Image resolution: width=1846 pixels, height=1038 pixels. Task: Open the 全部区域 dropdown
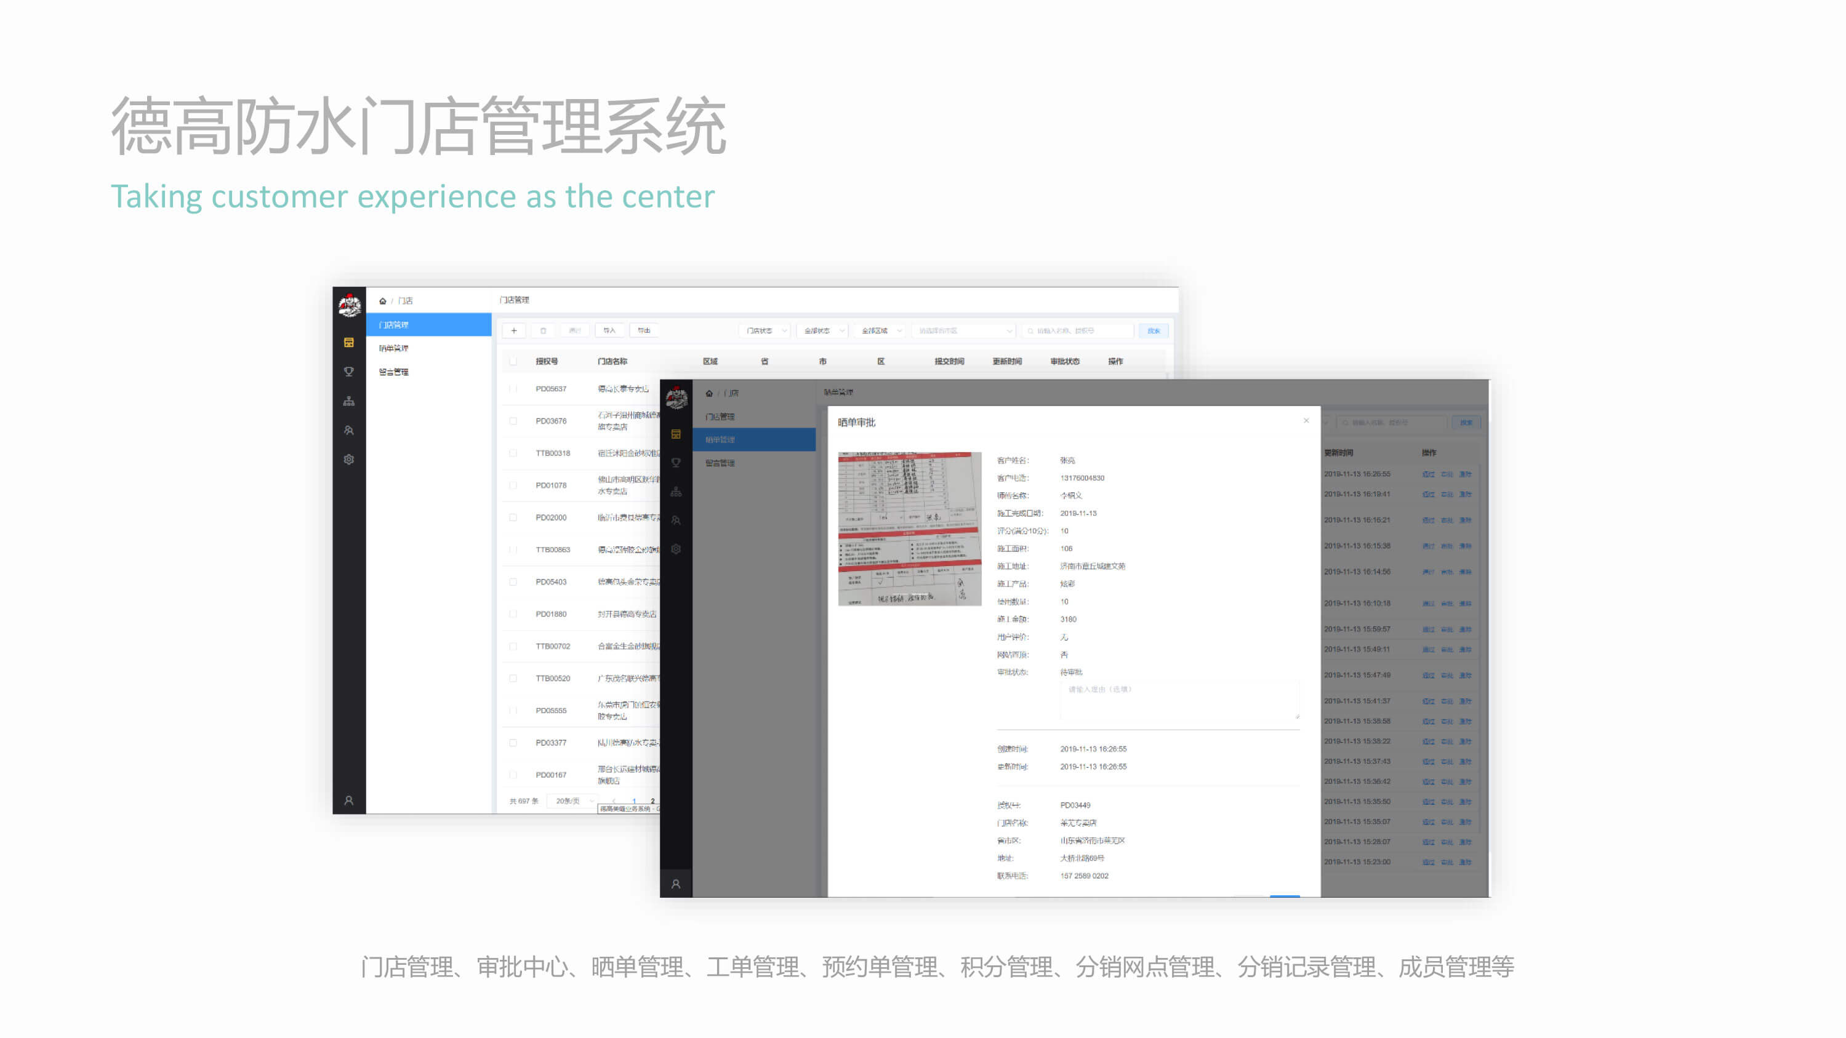880,331
